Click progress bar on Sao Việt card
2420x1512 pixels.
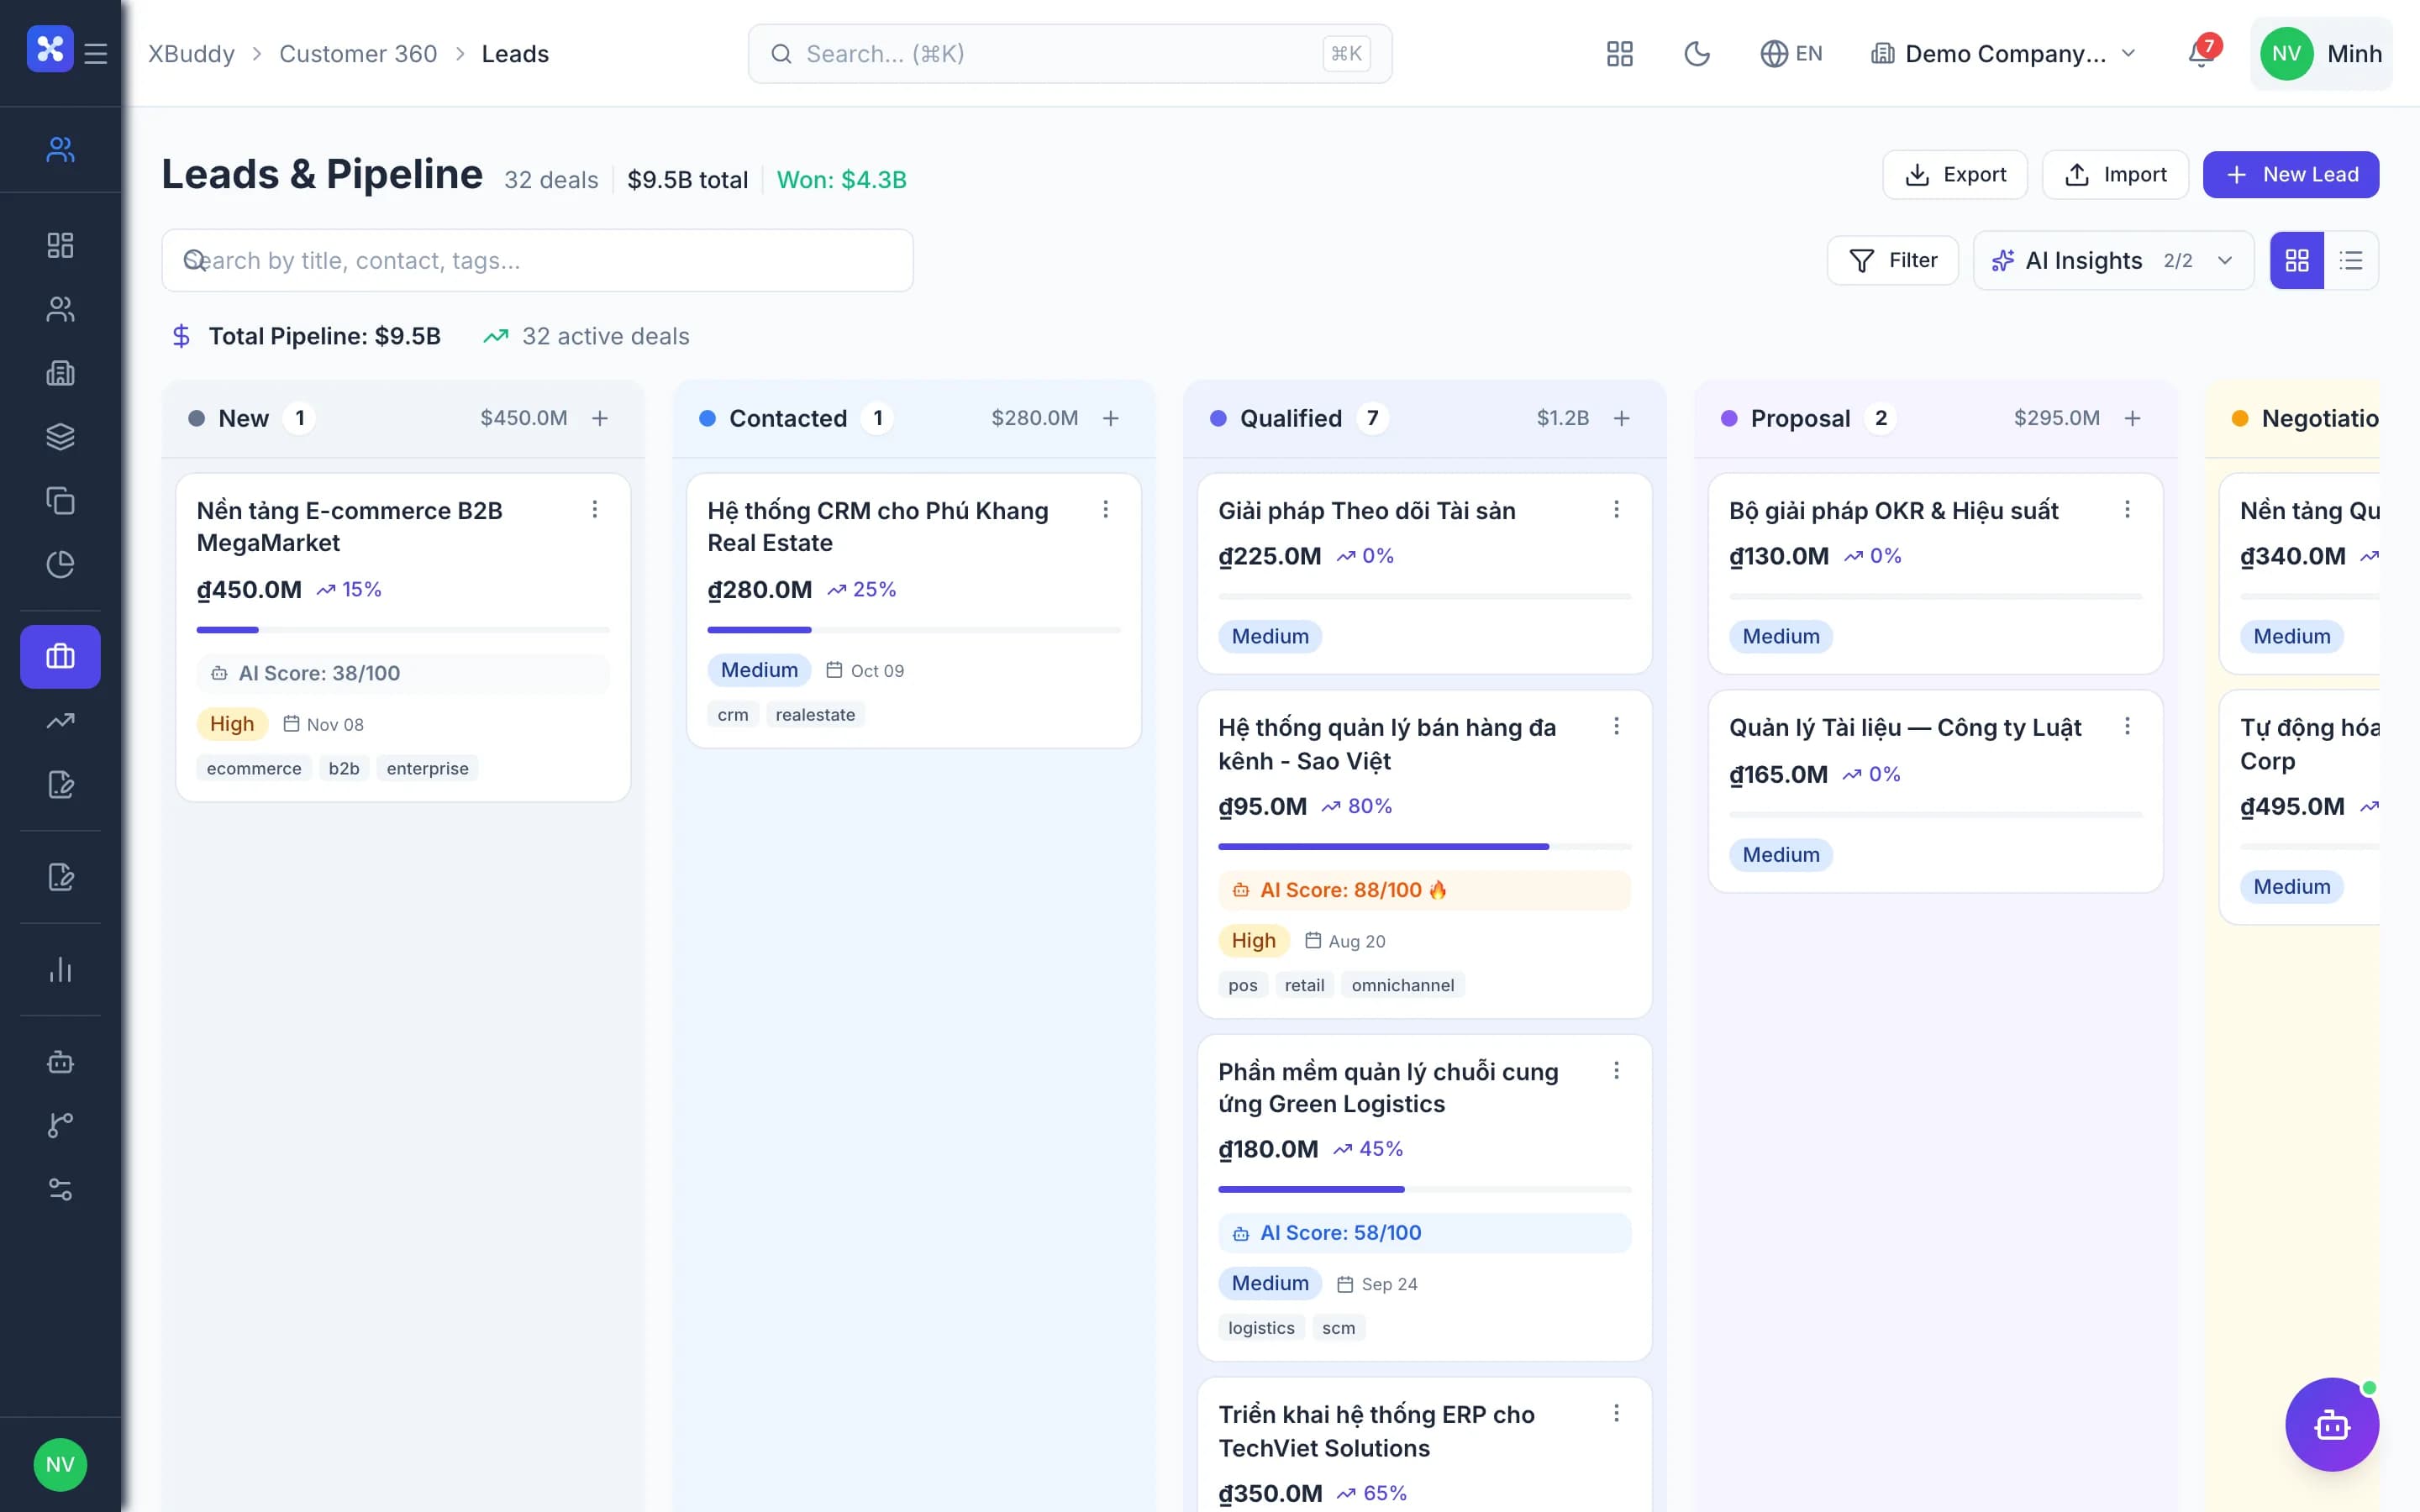pyautogui.click(x=1424, y=847)
